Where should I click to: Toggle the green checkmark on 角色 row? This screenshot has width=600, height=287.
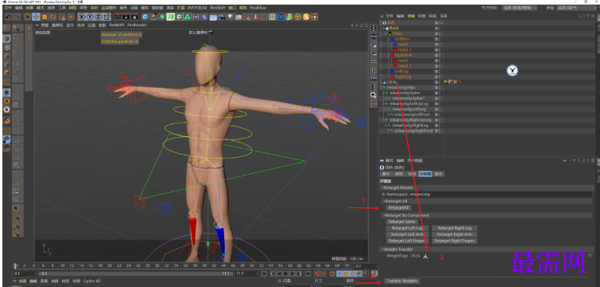tap(441, 23)
